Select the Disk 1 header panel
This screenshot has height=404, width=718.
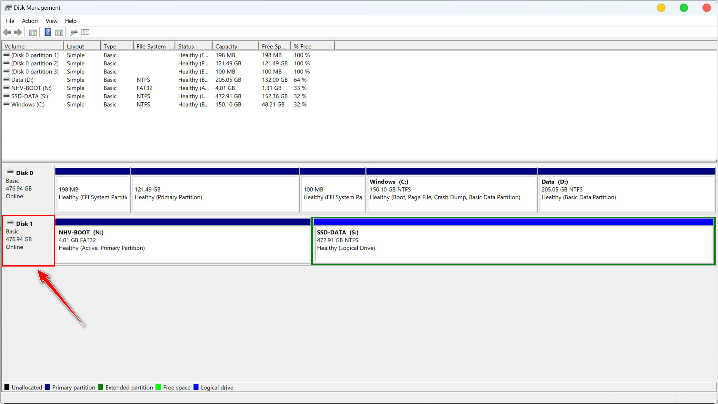[28, 240]
